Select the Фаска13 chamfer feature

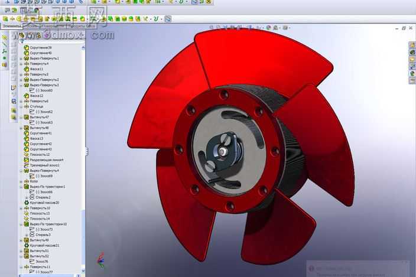click(x=34, y=138)
